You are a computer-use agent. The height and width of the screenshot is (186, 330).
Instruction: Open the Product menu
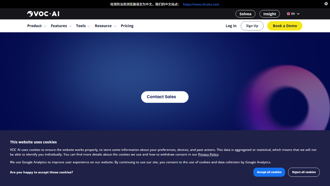35,26
